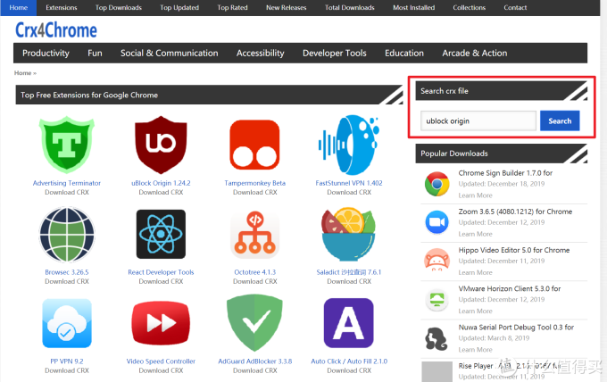Open the Zoom camera icon
Screen dimensions: 607x382
pos(437,222)
